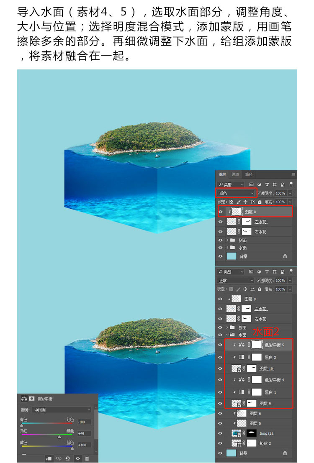The height and width of the screenshot is (463, 314).
Task: Clip adjustment to layer in properties panel
Action: tap(49, 458)
